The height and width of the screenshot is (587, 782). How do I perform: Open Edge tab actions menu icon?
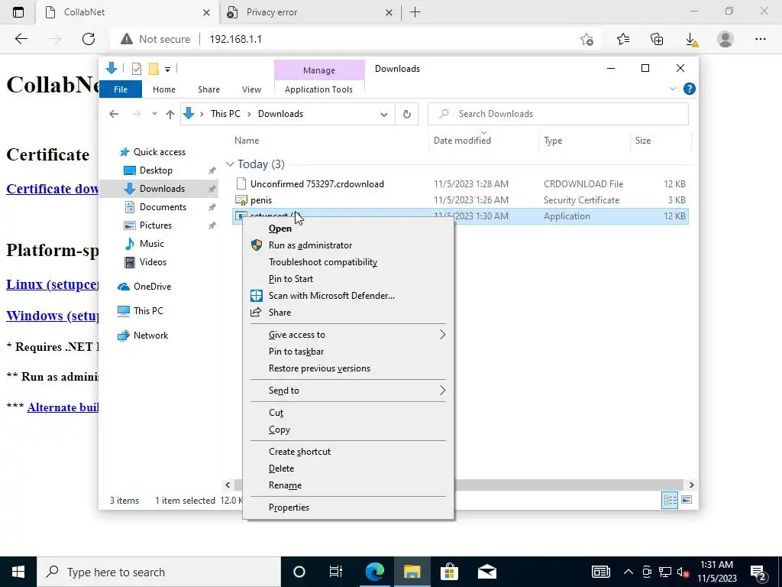[x=18, y=12]
